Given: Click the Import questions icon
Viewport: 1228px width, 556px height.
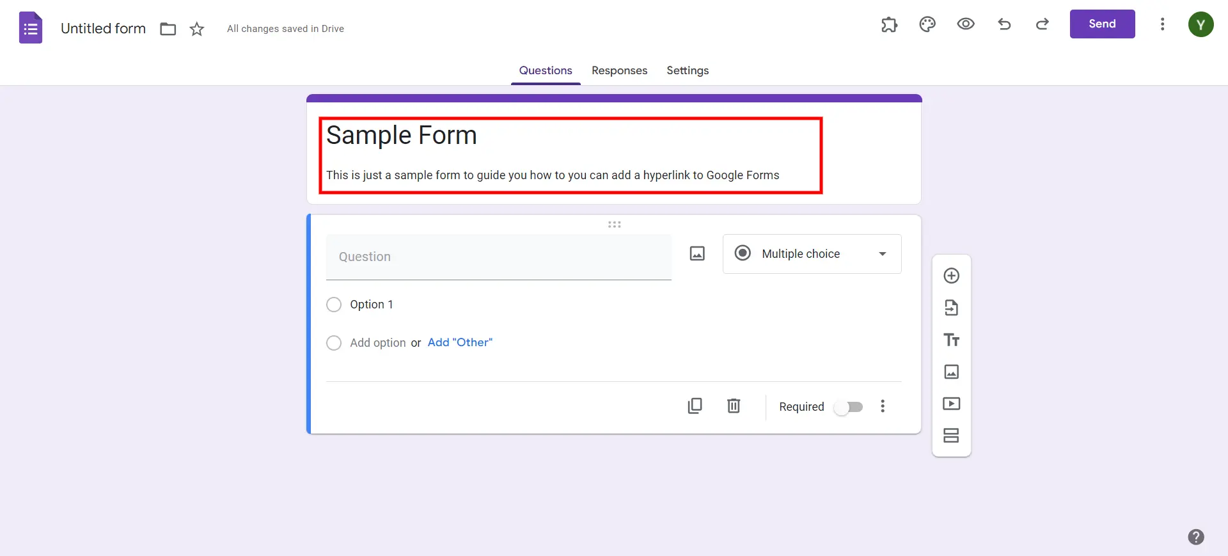Looking at the screenshot, I should [951, 308].
